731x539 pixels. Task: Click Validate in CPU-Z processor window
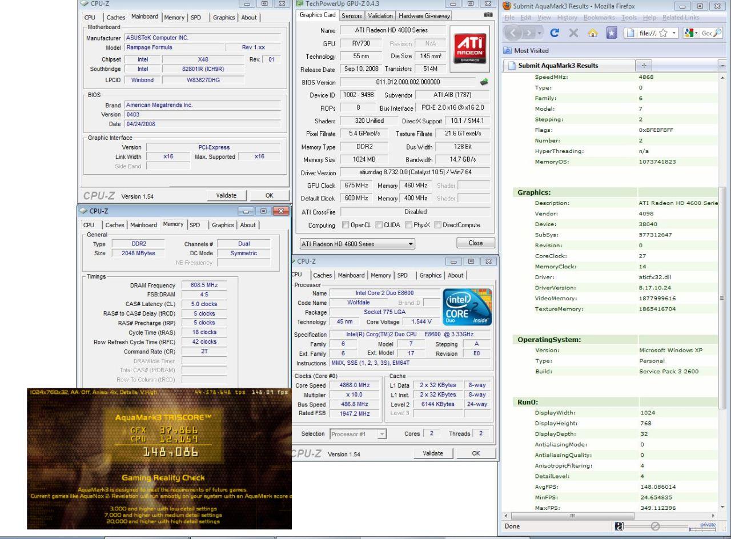pos(432,453)
